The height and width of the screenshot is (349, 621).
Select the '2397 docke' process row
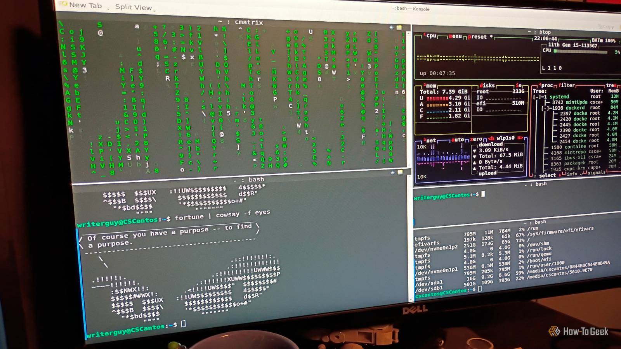(x=586, y=113)
